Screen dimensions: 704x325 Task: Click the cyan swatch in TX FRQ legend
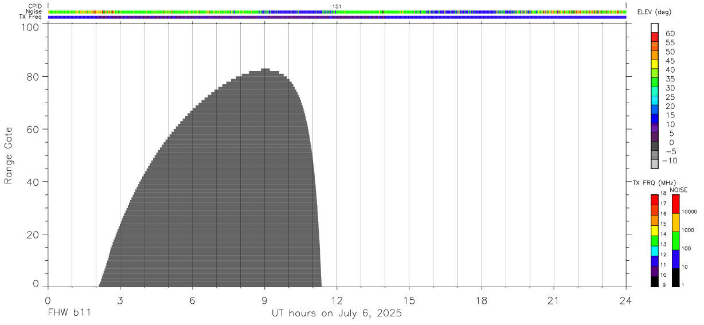[655, 250]
